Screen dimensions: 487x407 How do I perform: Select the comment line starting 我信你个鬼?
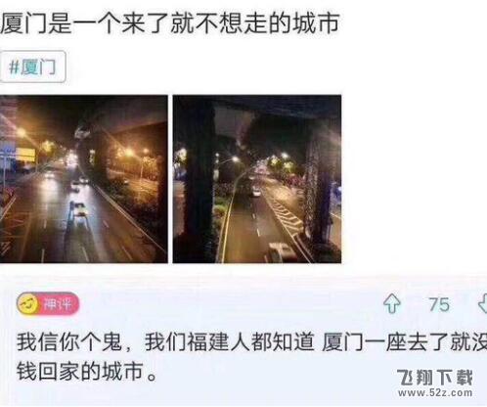click(251, 342)
